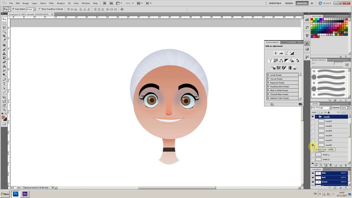Switch to the Paths tab

point(327,169)
